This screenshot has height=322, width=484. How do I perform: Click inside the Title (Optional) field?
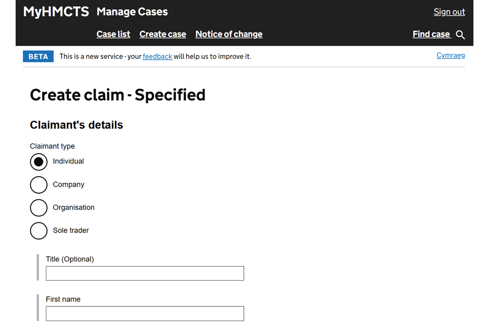pyautogui.click(x=145, y=273)
